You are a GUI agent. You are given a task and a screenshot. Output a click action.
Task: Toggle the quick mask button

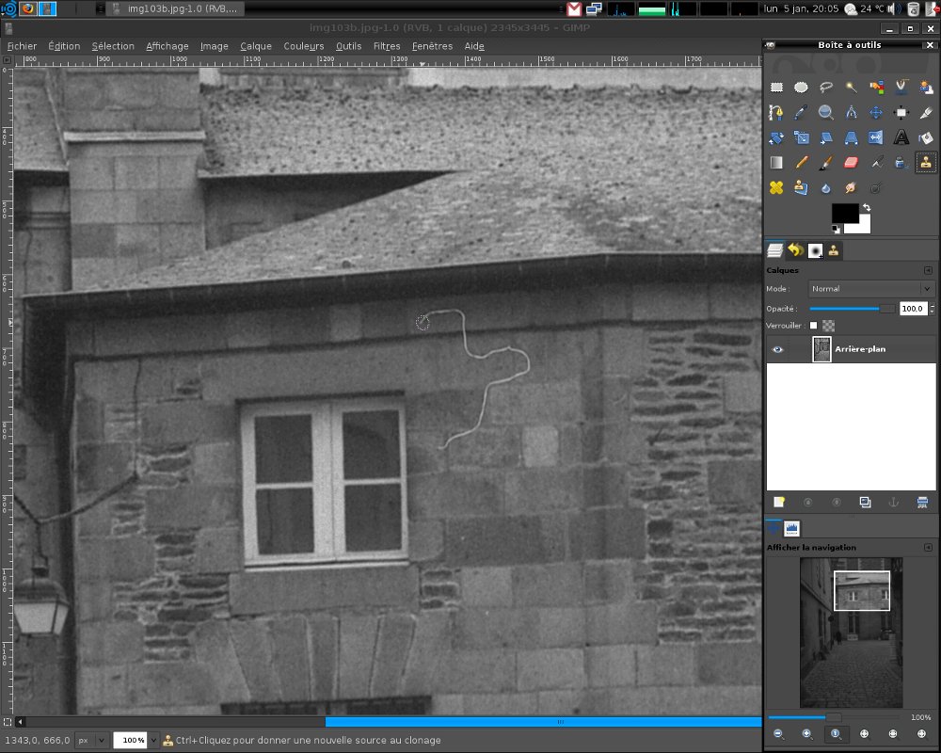click(8, 722)
